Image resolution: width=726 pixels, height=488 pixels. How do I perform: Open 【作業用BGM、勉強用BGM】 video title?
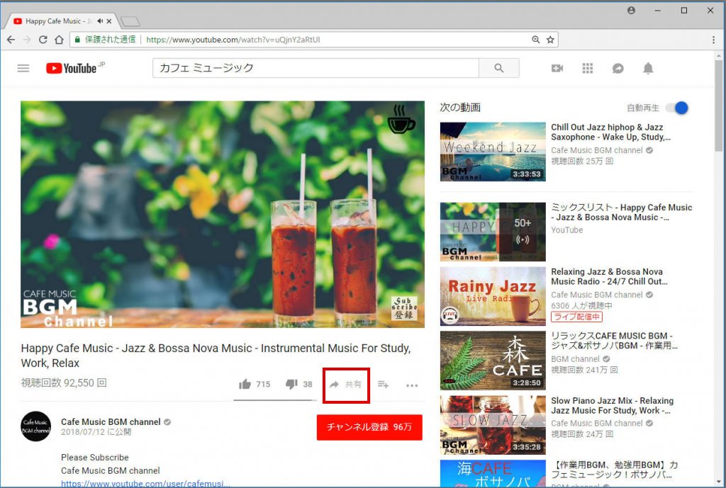tap(615, 470)
